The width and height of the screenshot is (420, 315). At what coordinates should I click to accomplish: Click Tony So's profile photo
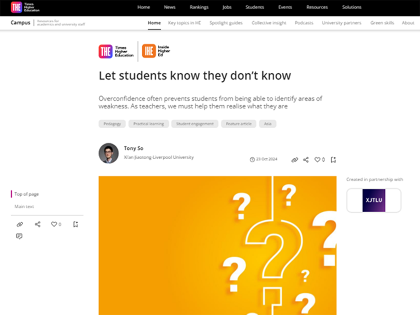click(x=109, y=153)
